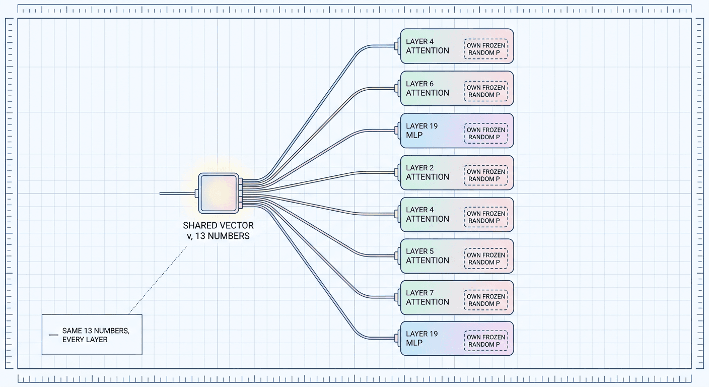Select the LAYER 6 ATTENTION label
The height and width of the screenshot is (387, 709).
point(428,88)
